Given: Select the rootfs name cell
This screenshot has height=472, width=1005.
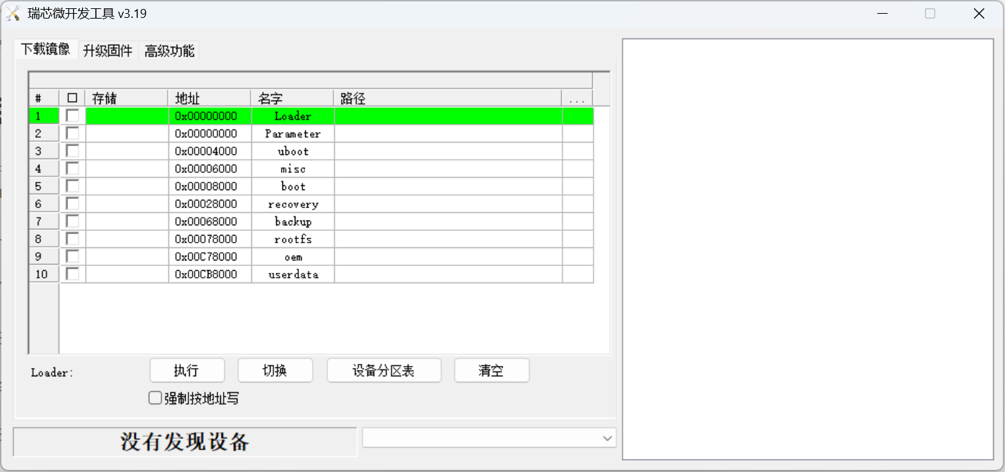Looking at the screenshot, I should tap(293, 239).
